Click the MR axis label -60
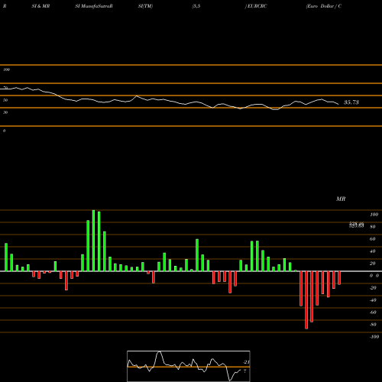The image size is (382, 382). (x=373, y=312)
